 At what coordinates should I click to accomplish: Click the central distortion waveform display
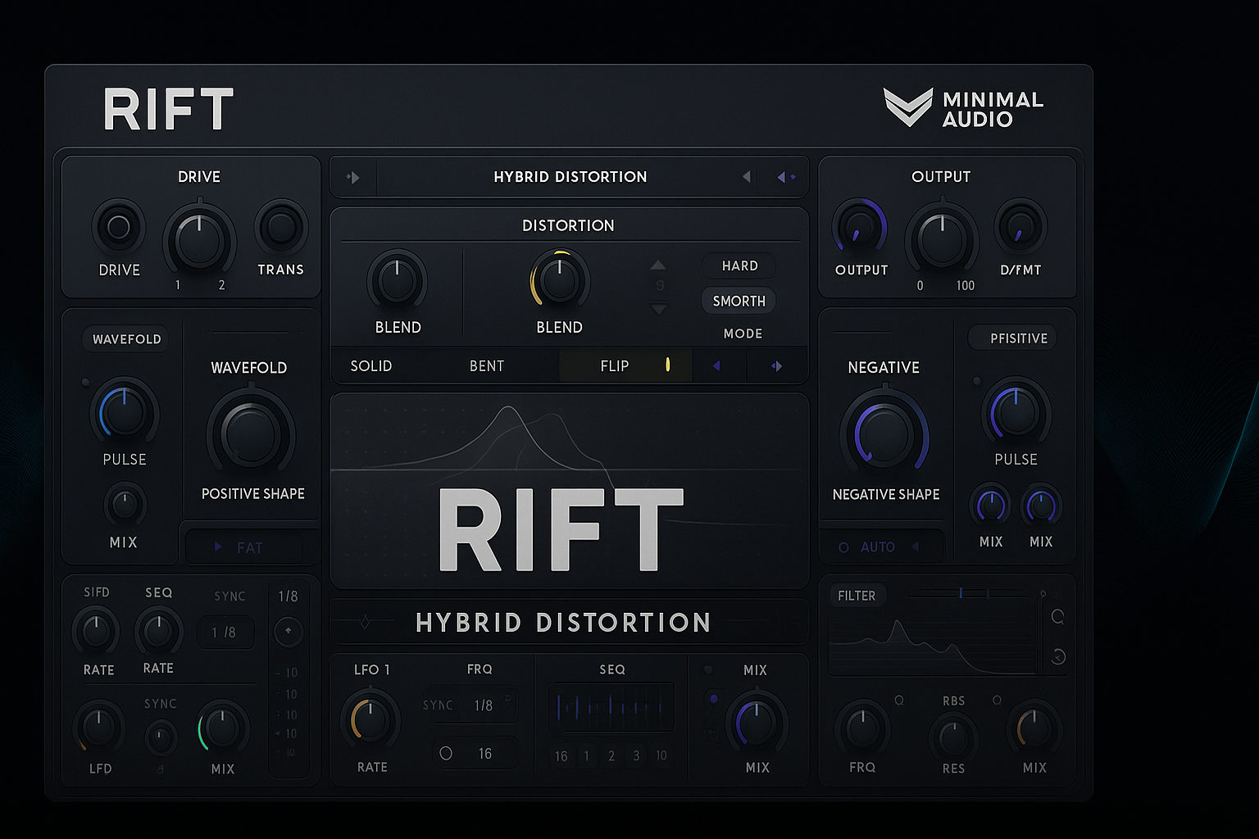(570, 491)
